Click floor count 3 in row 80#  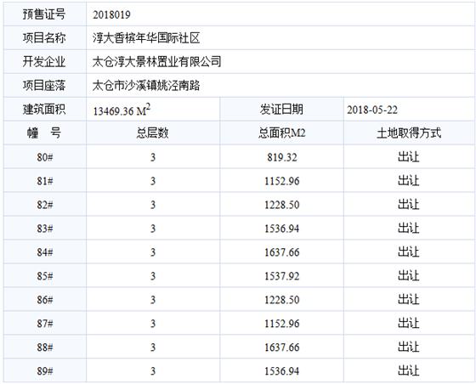[x=153, y=157]
